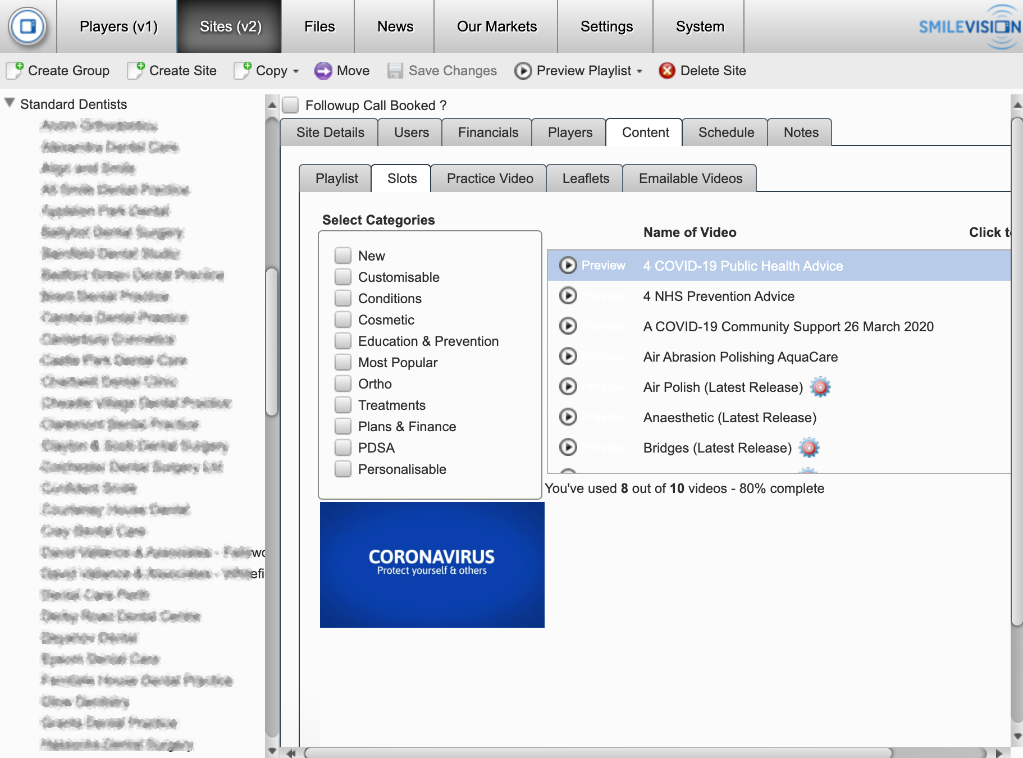
Task: Click the Move button label
Action: click(353, 71)
